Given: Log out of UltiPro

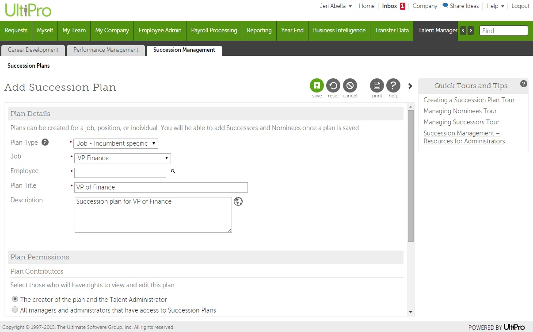Looking at the screenshot, I should point(520,6).
